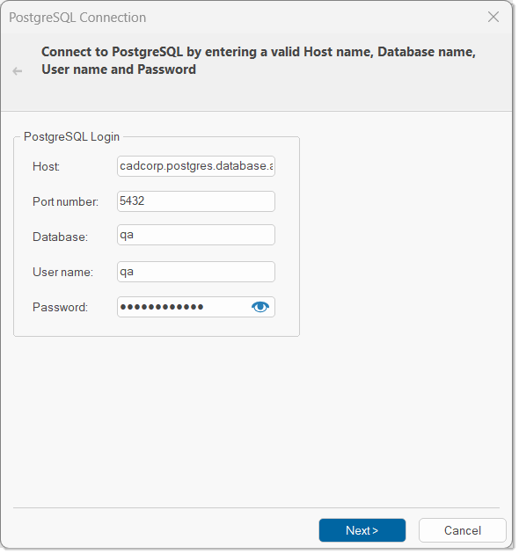
Task: Click the User name label
Action: click(62, 272)
